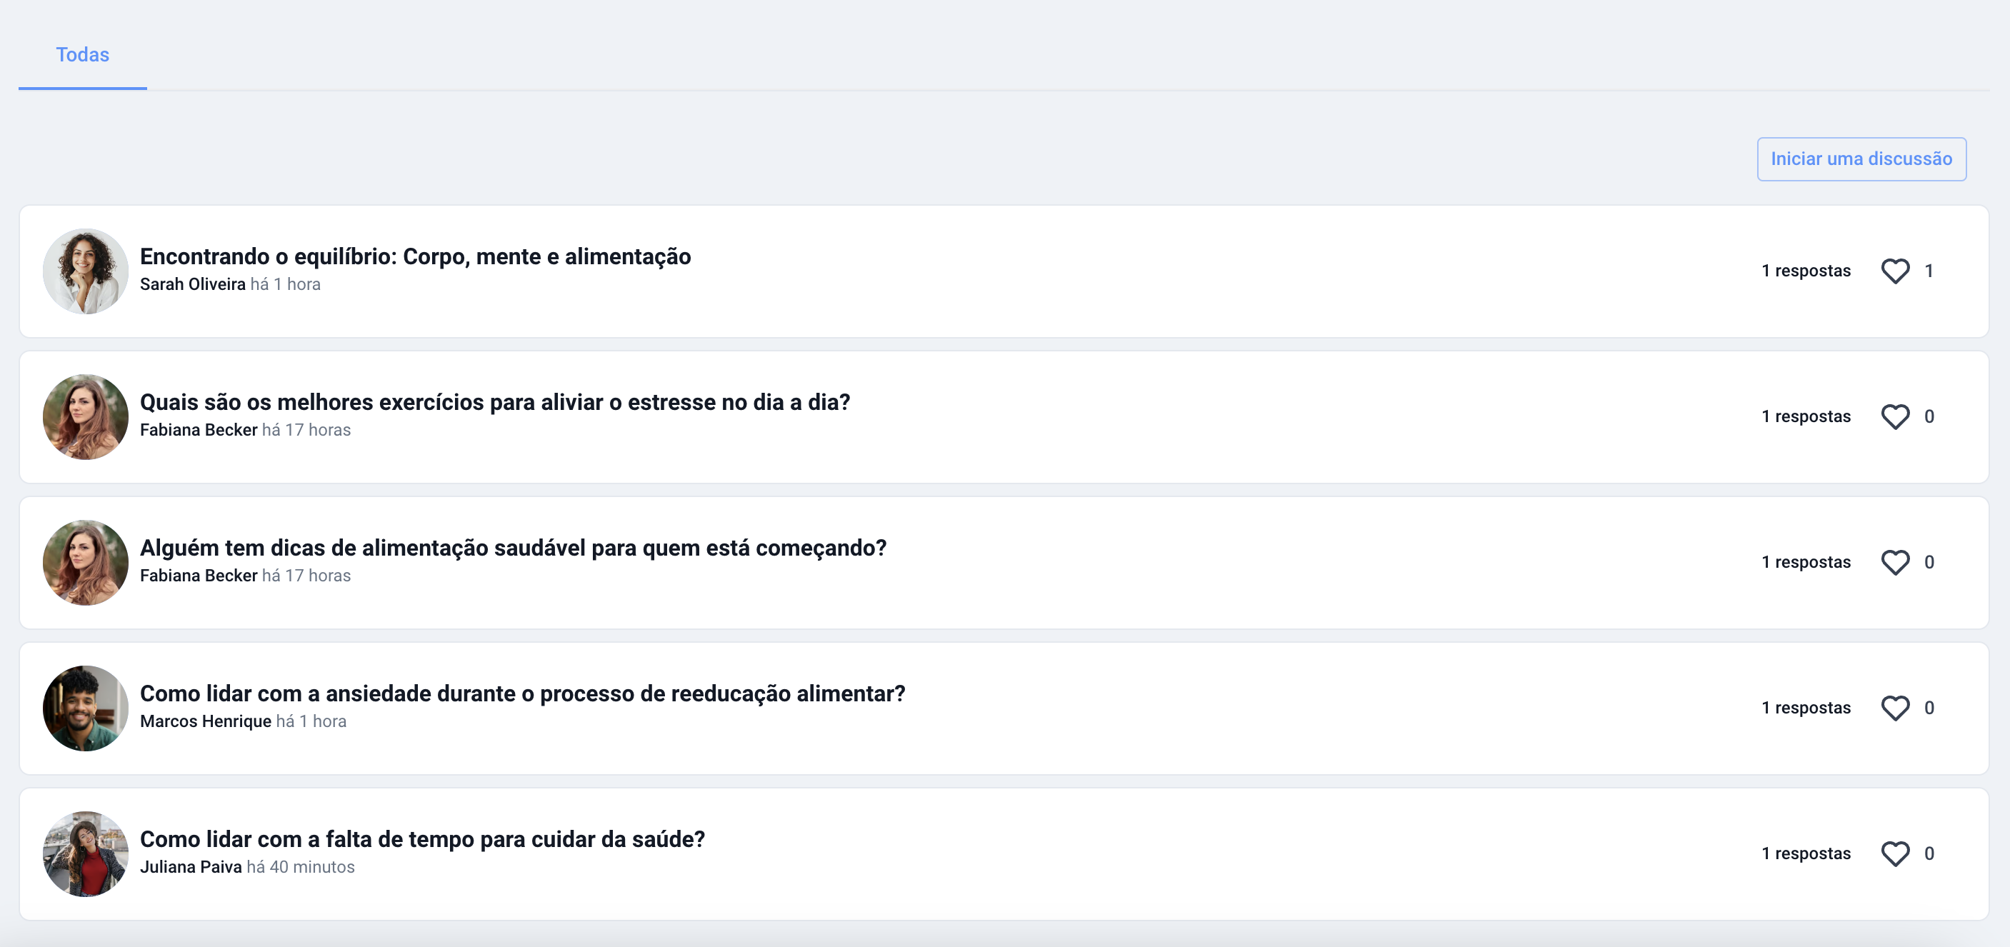Click Iniciar uma discussão button
The width and height of the screenshot is (2010, 947).
click(1861, 159)
